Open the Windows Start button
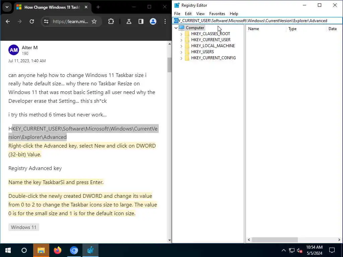343x257 pixels. click(8, 250)
